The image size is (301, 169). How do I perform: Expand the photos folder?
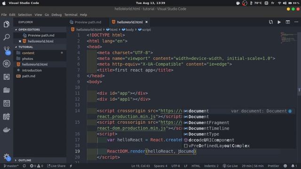pyautogui.click(x=40, y=59)
